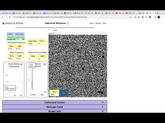Click the right blue skip button

coord(19,34)
